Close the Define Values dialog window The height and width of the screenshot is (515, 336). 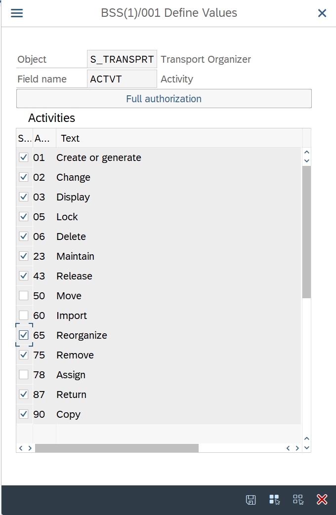pyautogui.click(x=322, y=13)
